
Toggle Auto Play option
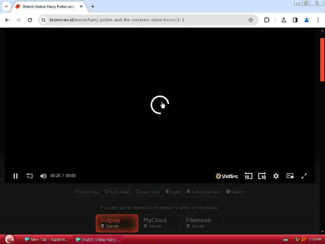coord(87,192)
